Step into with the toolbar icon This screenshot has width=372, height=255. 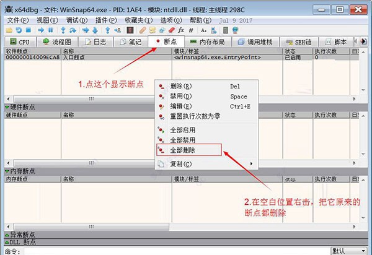tap(63, 30)
